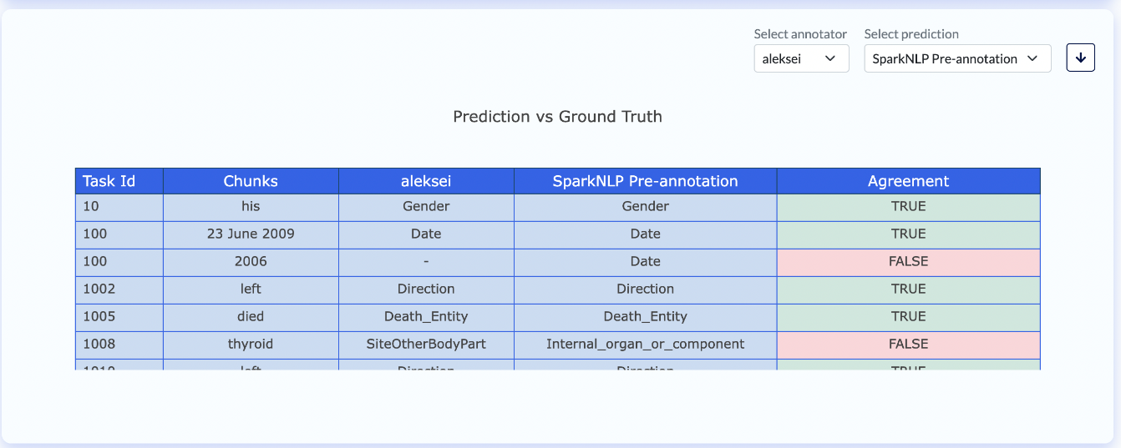Viewport: 1121px width, 448px height.
Task: Open the Select annotator dropdown
Action: (x=801, y=58)
